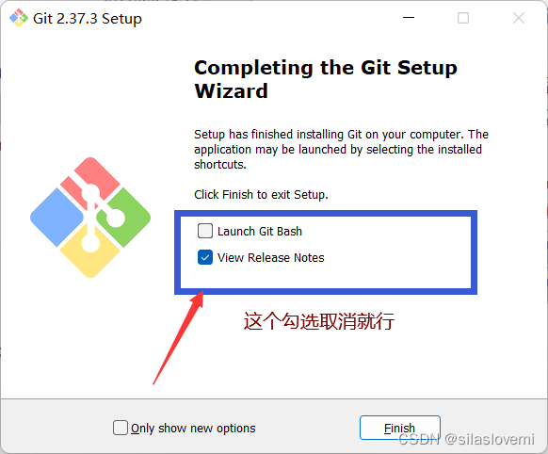Click the Launch Git Bash label text
This screenshot has width=548, height=454.
pos(260,232)
